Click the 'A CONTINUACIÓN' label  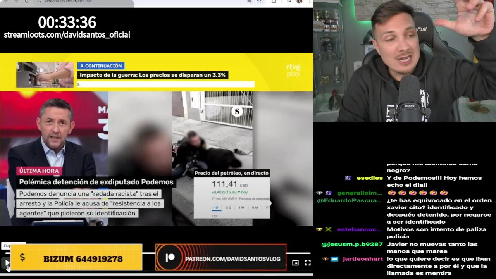pyautogui.click(x=101, y=66)
